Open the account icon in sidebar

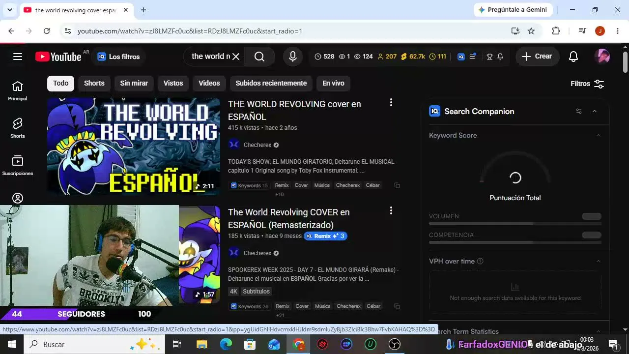[18, 198]
